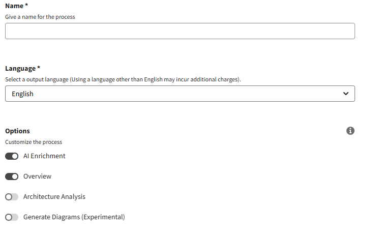Click the 'Options' section heading
Screen dimensions: 382x234
(17, 131)
